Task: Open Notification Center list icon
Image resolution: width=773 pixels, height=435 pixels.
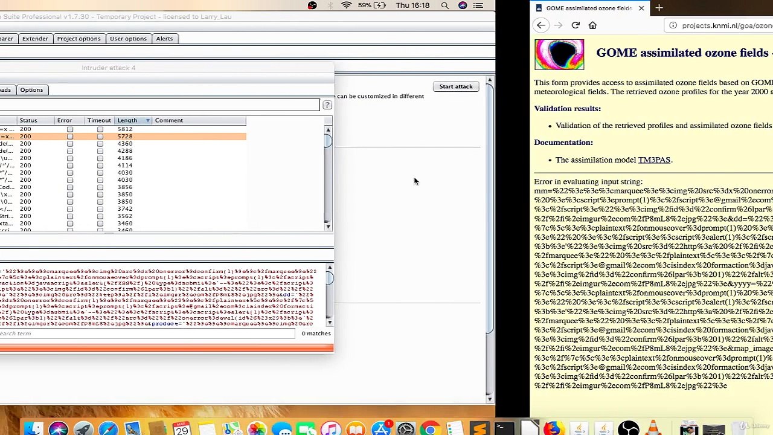Action: 478,5
